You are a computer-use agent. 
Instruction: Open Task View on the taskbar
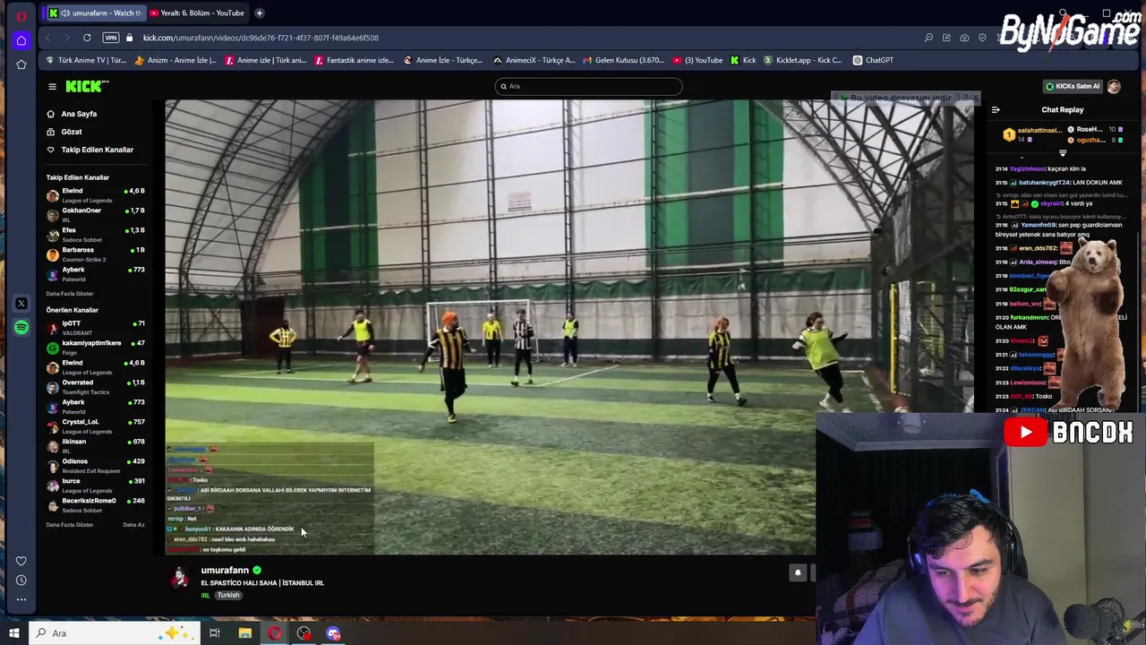[x=215, y=633]
